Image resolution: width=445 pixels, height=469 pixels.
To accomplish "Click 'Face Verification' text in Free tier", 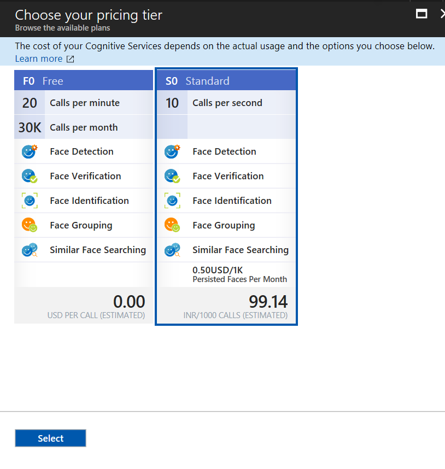I will tap(85, 176).
